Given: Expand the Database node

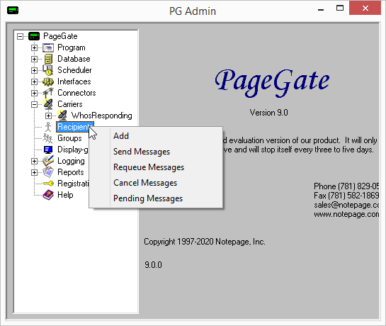Looking at the screenshot, I should 34,59.
